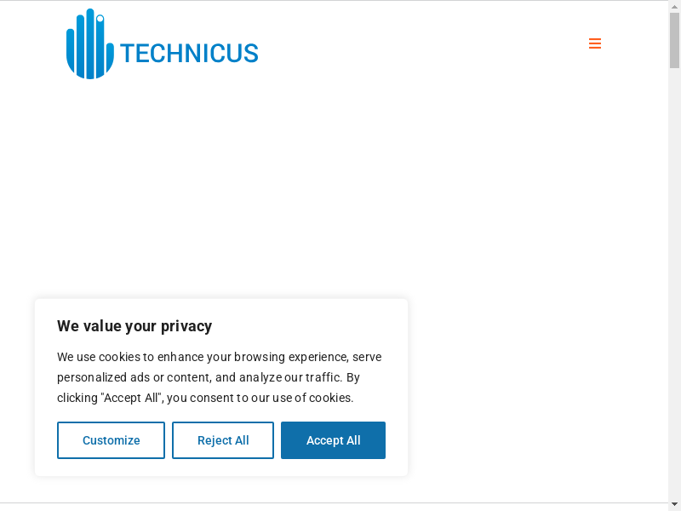Choose Reject All in cookie banner
This screenshot has width=681, height=511.
click(223, 440)
